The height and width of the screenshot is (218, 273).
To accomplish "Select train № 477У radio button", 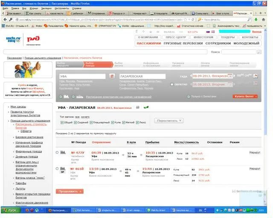I will point(57,152).
